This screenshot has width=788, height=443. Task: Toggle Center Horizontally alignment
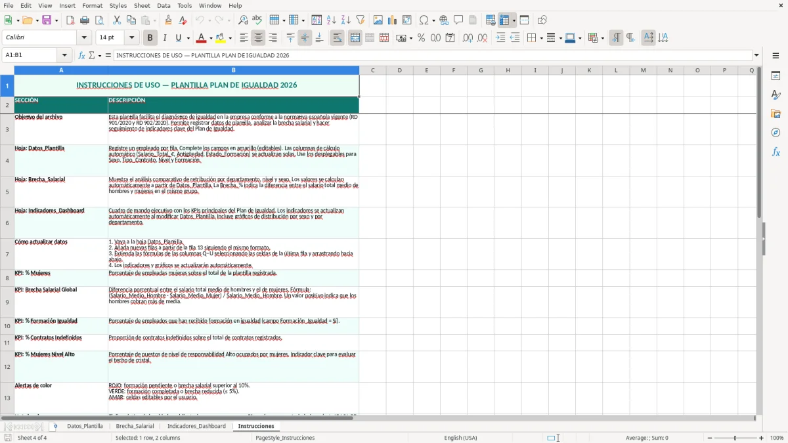258,38
